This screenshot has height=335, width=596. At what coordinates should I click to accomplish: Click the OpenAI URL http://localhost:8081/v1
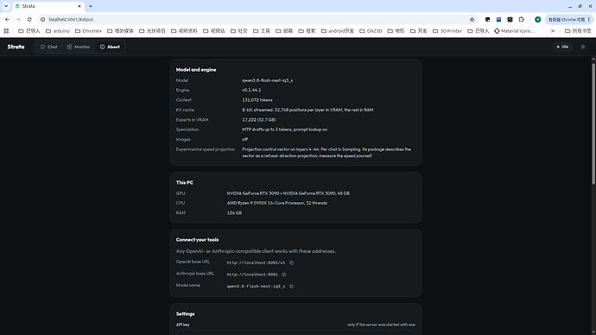click(x=256, y=262)
